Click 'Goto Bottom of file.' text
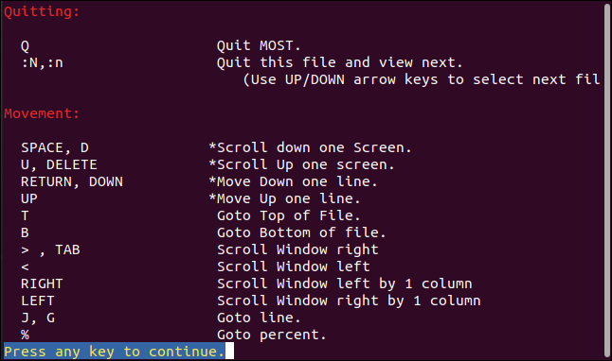This screenshot has width=612, height=361. [301, 232]
